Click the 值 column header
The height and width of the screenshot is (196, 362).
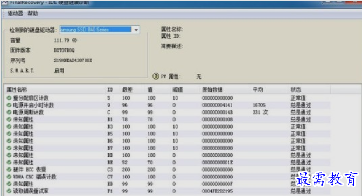click(x=150, y=89)
